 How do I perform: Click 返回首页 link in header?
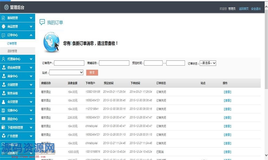pyautogui.click(x=244, y=9)
